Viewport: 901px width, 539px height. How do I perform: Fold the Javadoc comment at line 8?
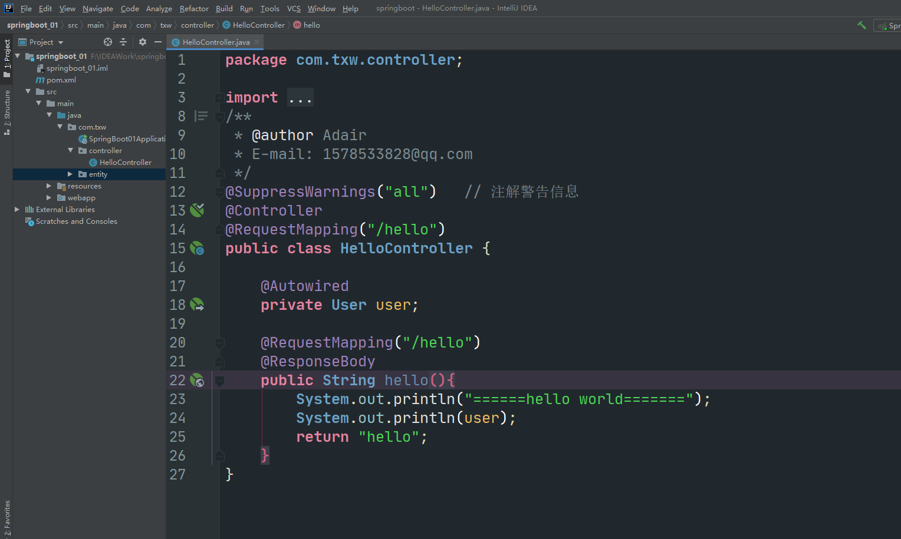coord(219,116)
